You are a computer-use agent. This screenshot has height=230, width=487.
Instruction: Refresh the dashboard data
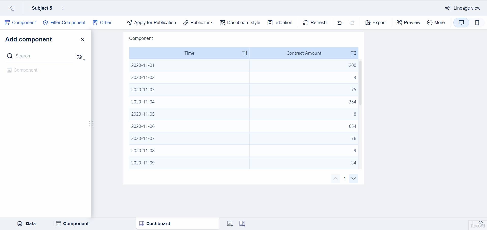click(x=315, y=23)
